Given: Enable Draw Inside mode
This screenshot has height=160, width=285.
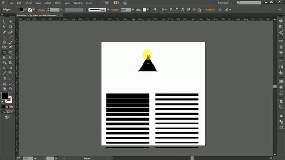Looking at the screenshot, I should pos(12,112).
